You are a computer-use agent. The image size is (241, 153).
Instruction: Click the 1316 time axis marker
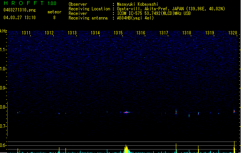141,33
